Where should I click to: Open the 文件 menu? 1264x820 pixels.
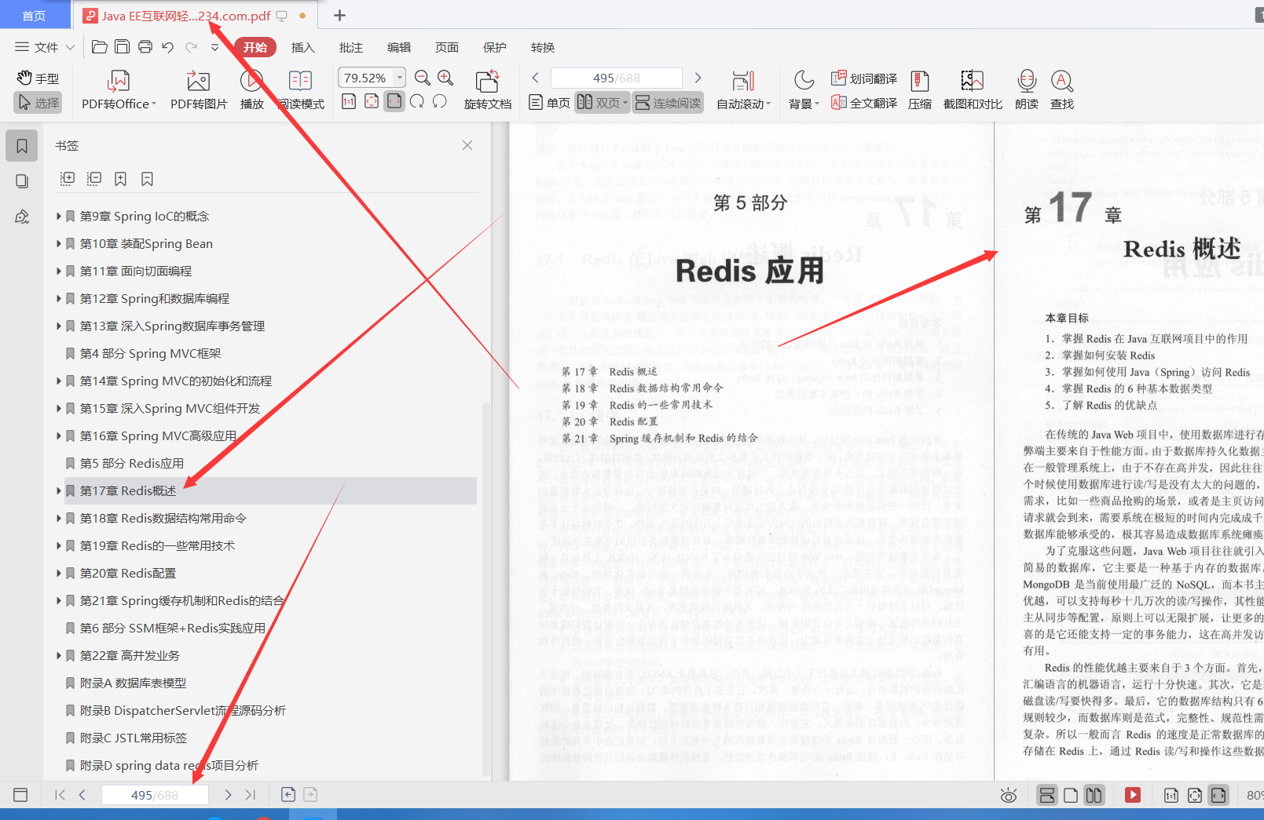point(45,47)
